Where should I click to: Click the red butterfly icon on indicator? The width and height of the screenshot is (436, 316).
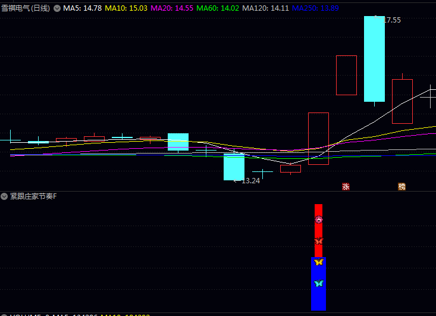coord(319,241)
